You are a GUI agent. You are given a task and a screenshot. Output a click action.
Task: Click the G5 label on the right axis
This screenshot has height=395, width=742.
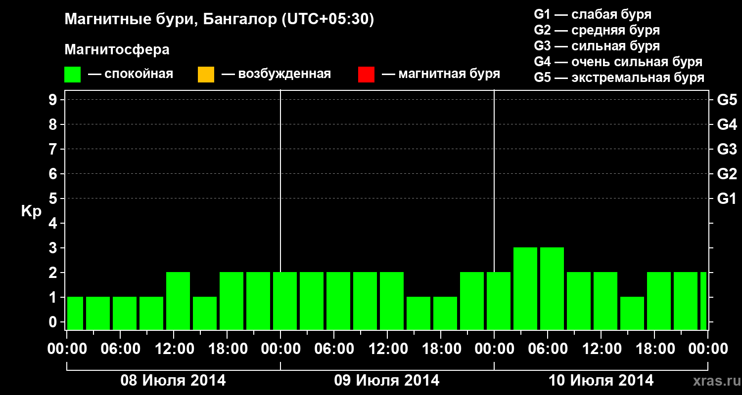(x=727, y=100)
